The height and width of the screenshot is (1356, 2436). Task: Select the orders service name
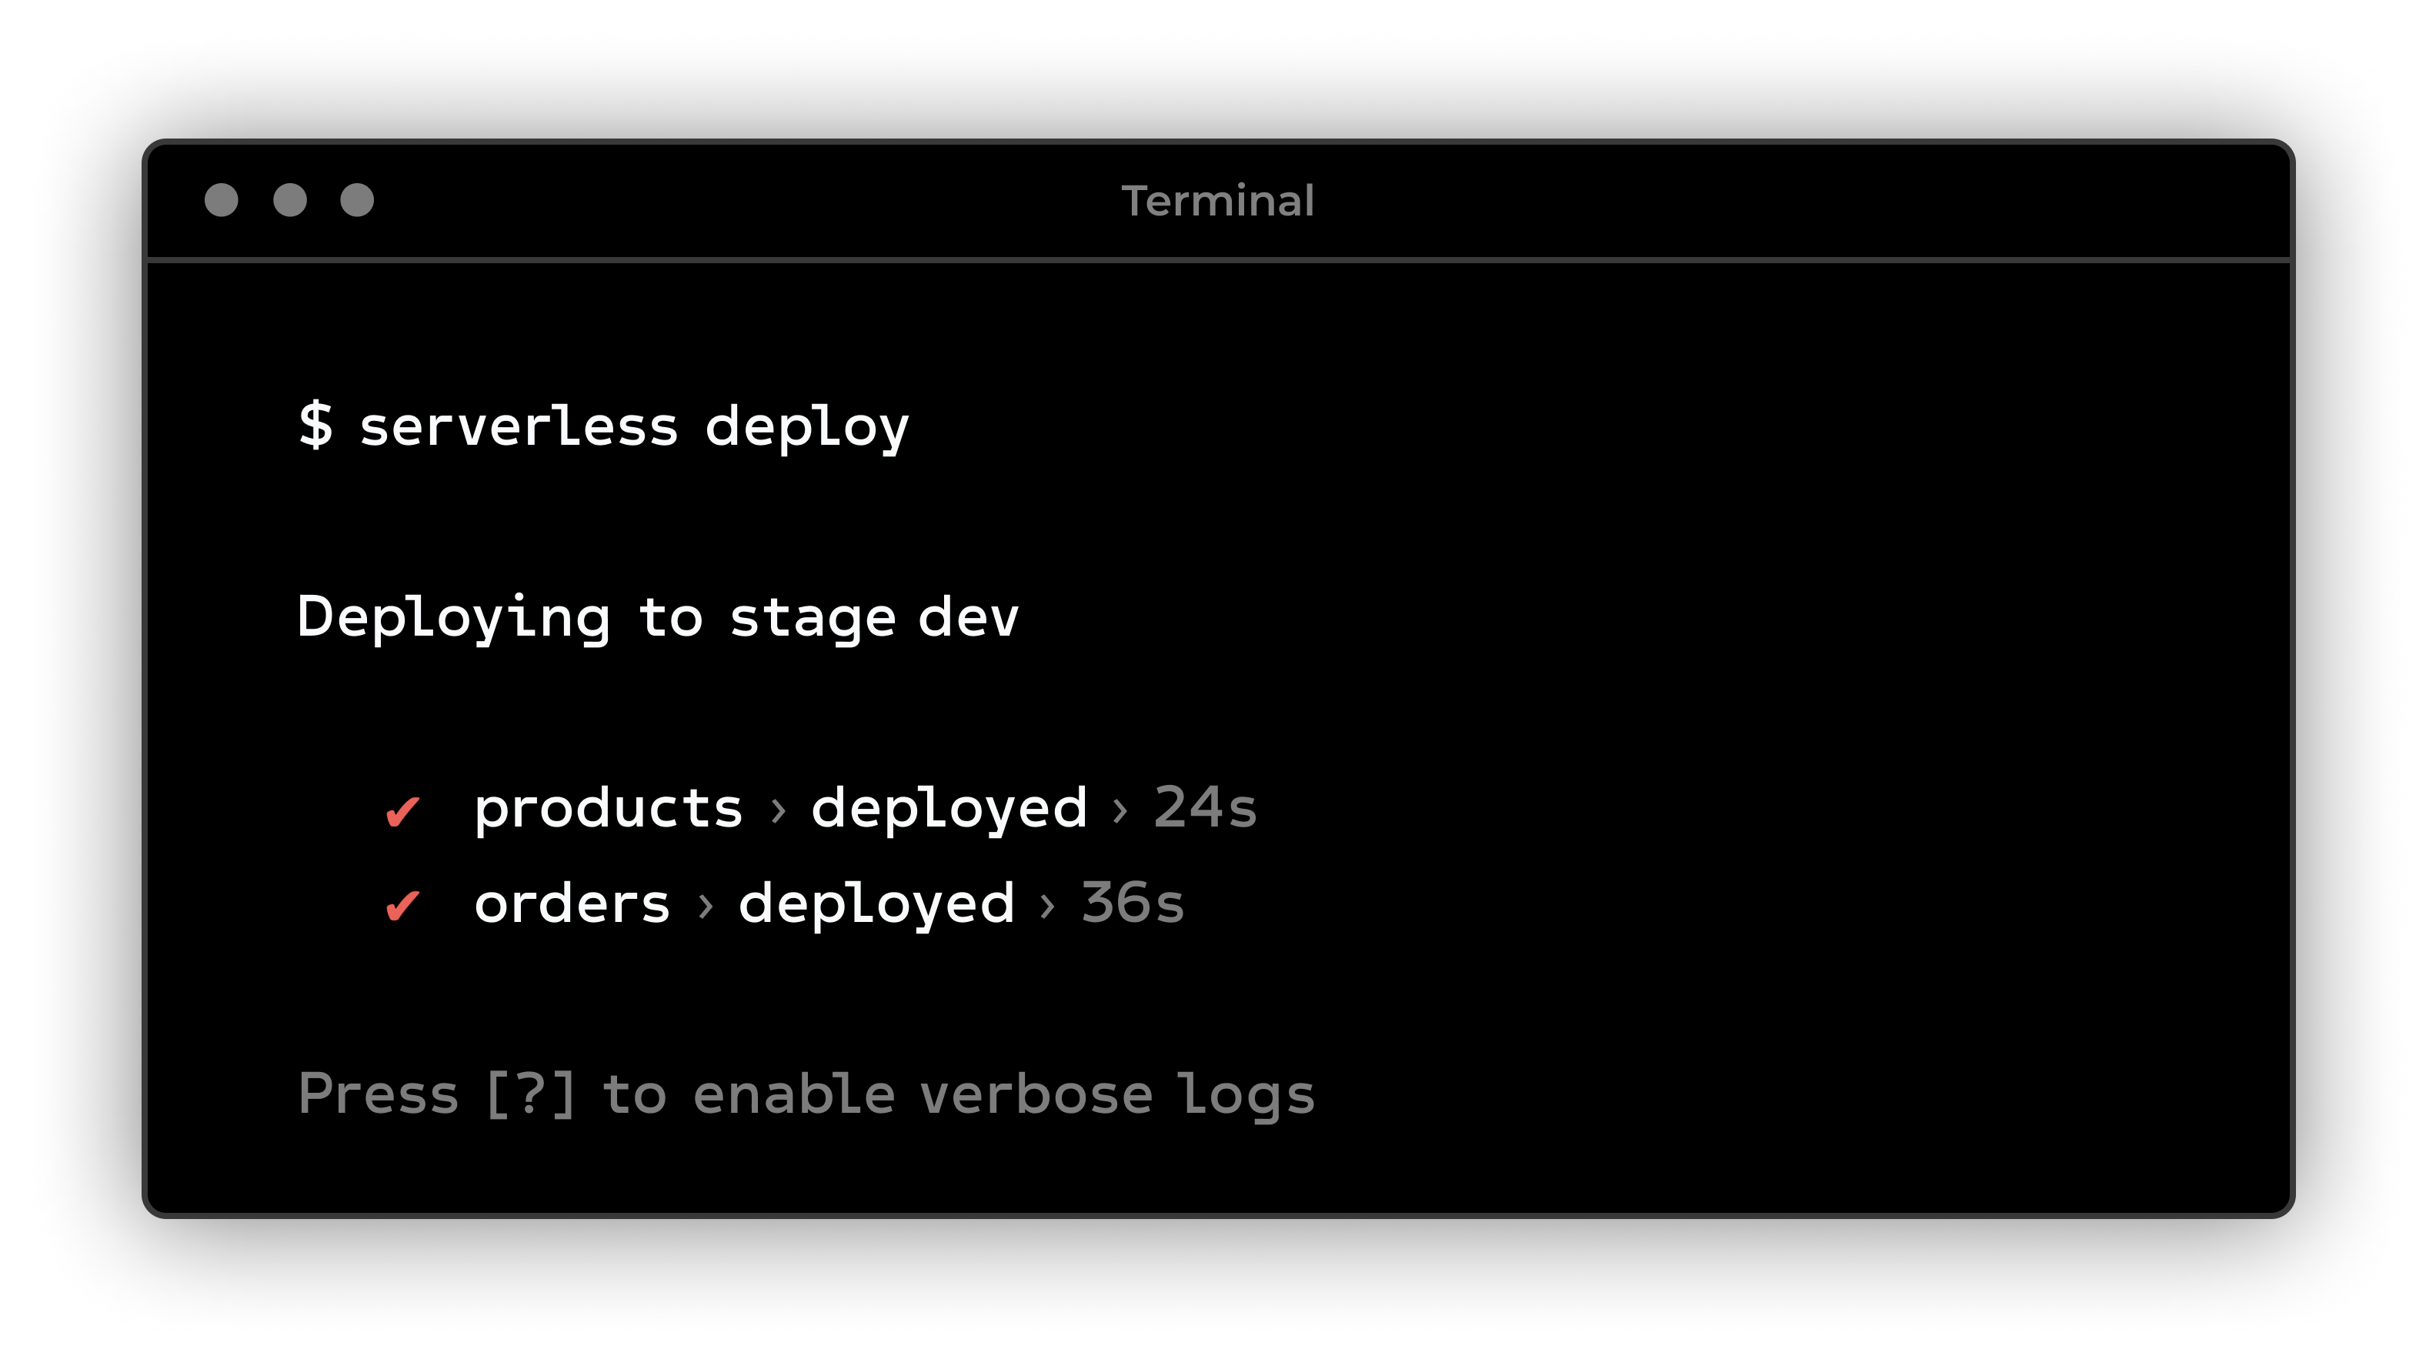point(572,904)
